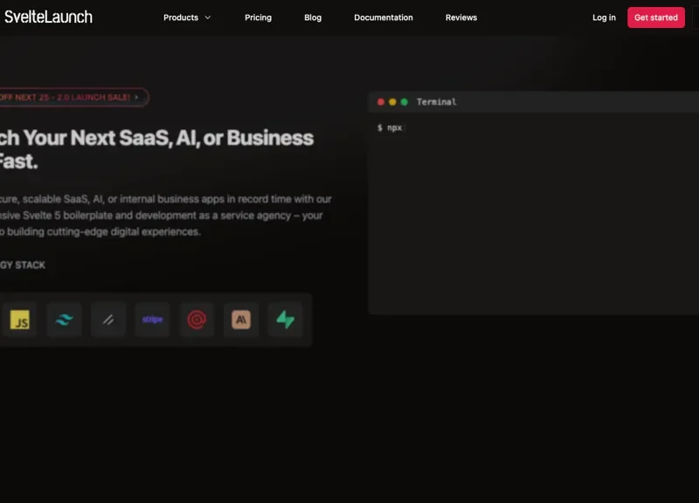Switch to the Documentation nav item
This screenshot has width=699, height=503.
pyautogui.click(x=383, y=17)
